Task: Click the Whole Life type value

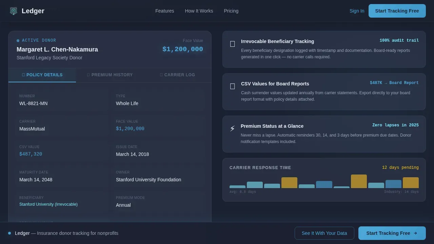Action: tap(127, 103)
